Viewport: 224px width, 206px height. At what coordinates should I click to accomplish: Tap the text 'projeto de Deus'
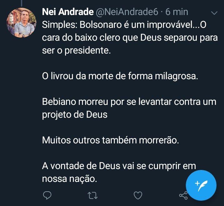point(75,115)
